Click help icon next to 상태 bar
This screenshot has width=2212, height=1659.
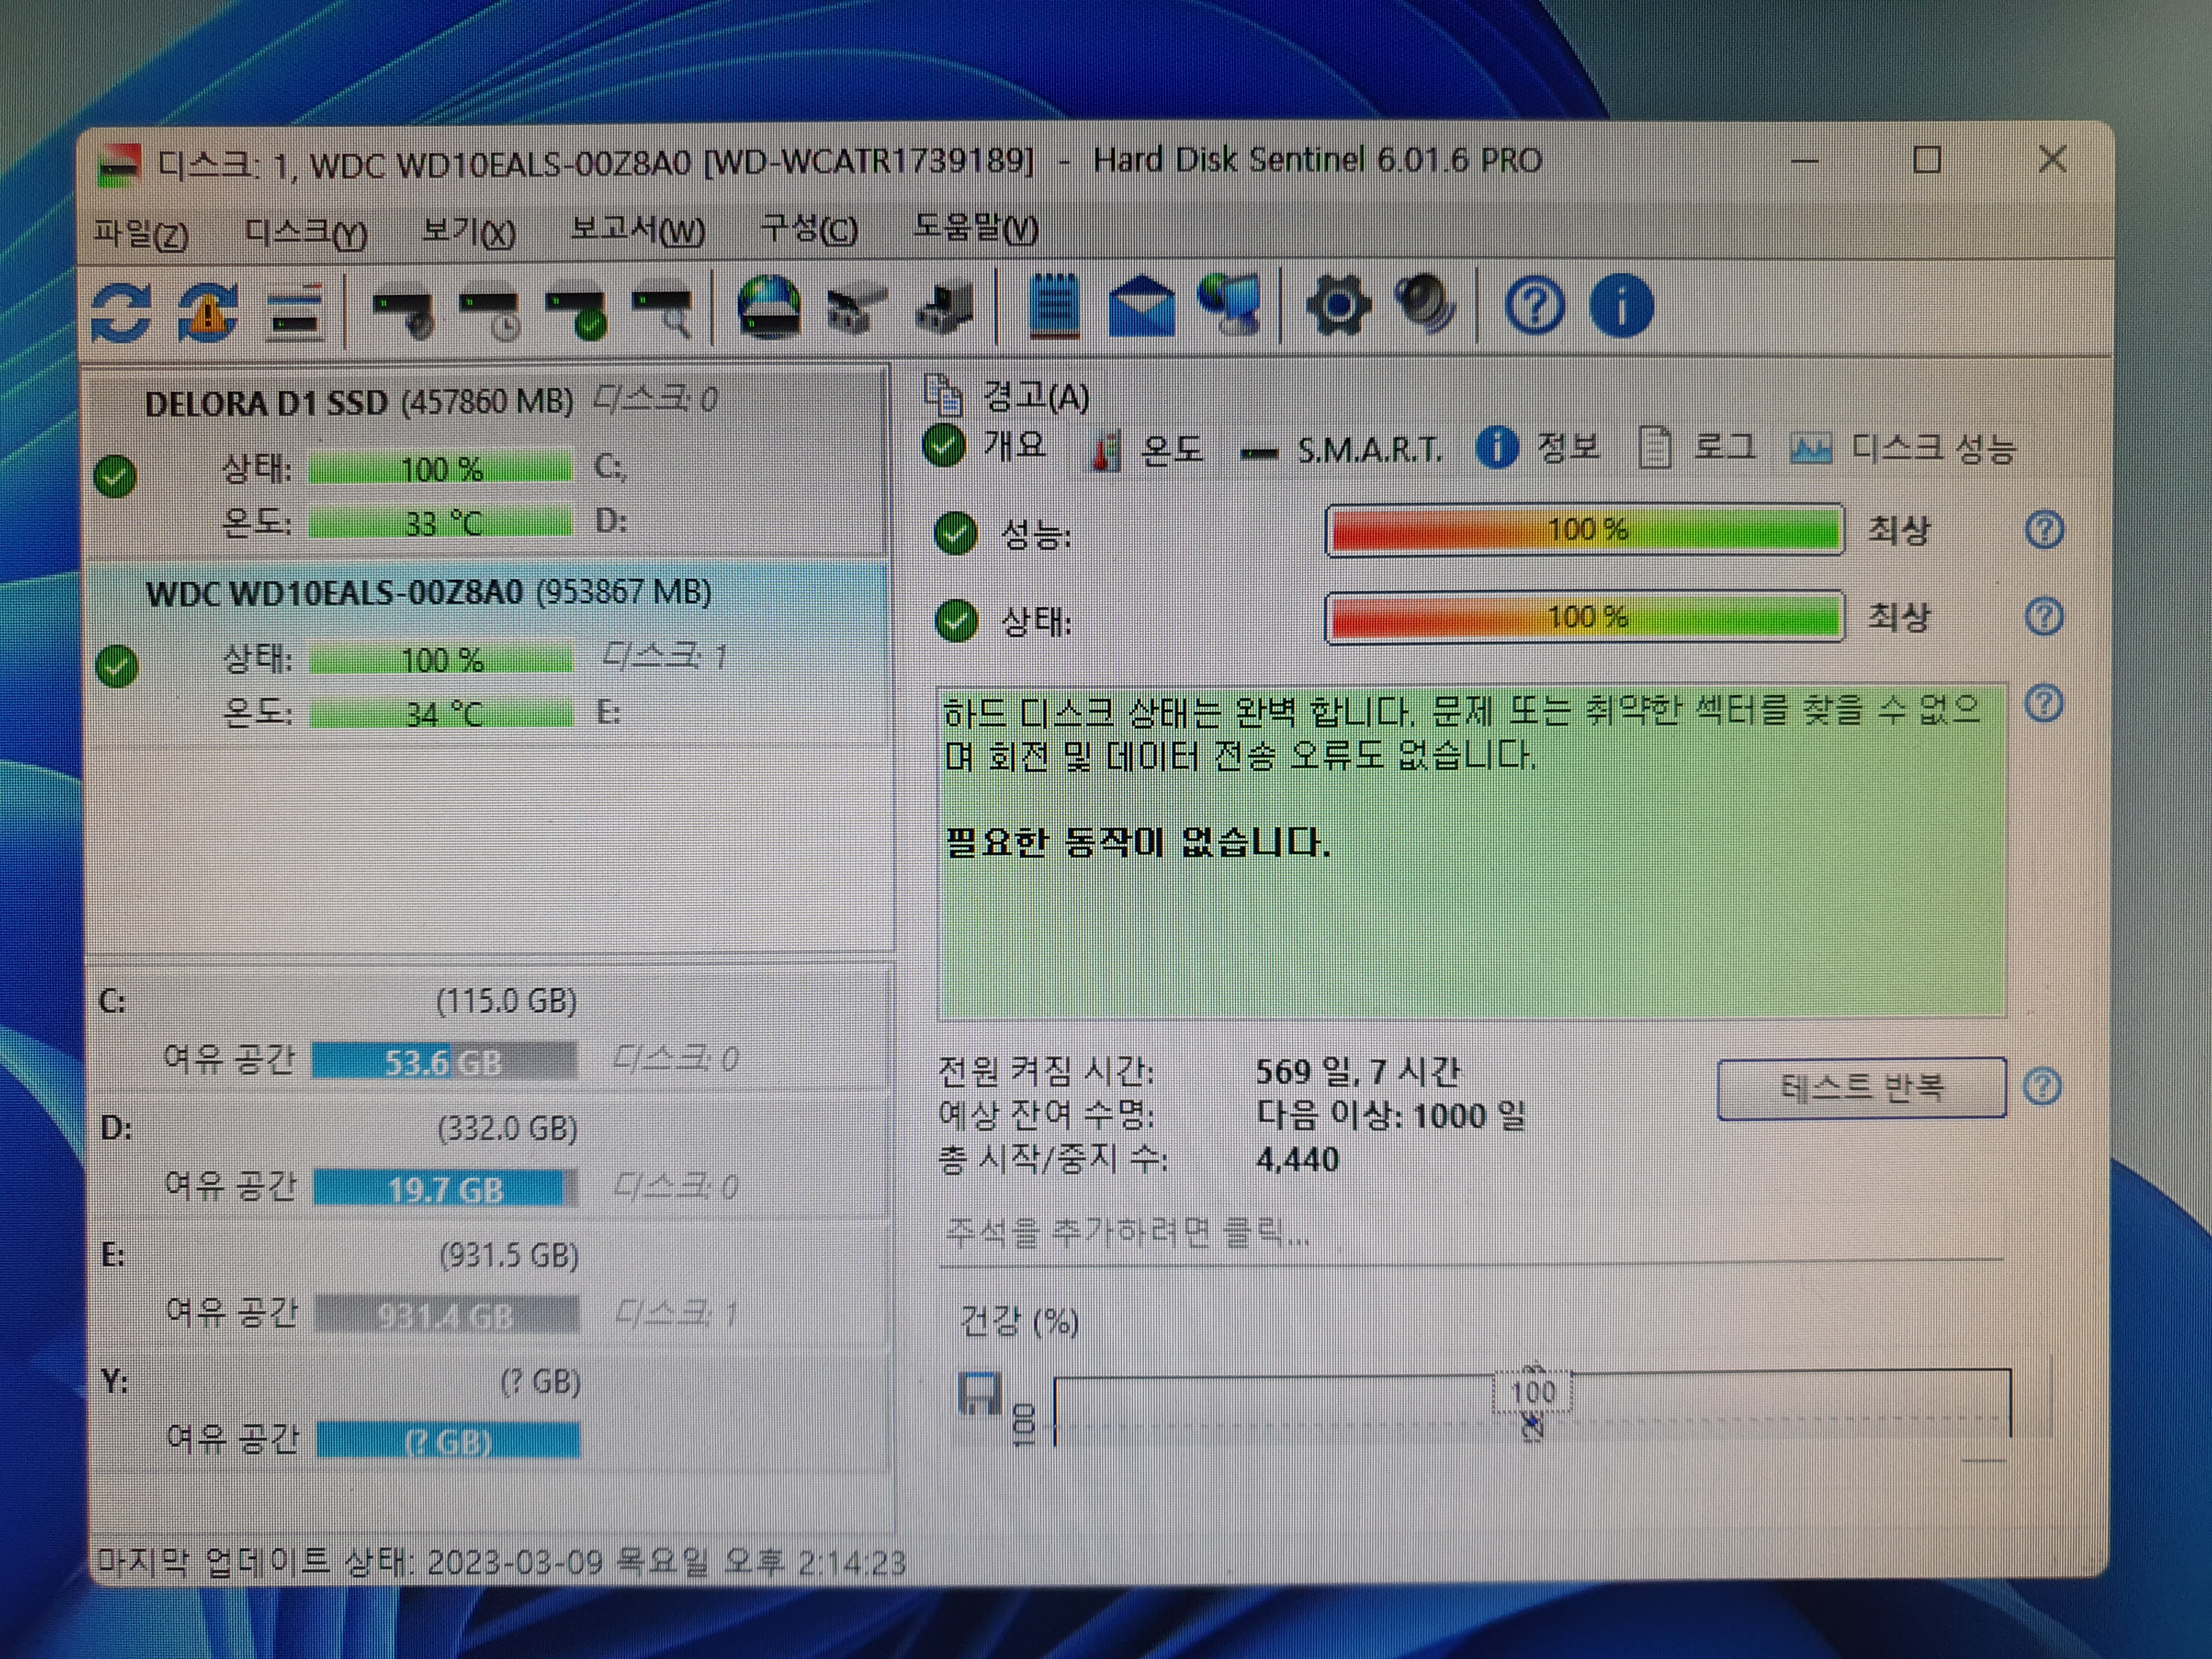tap(2044, 616)
